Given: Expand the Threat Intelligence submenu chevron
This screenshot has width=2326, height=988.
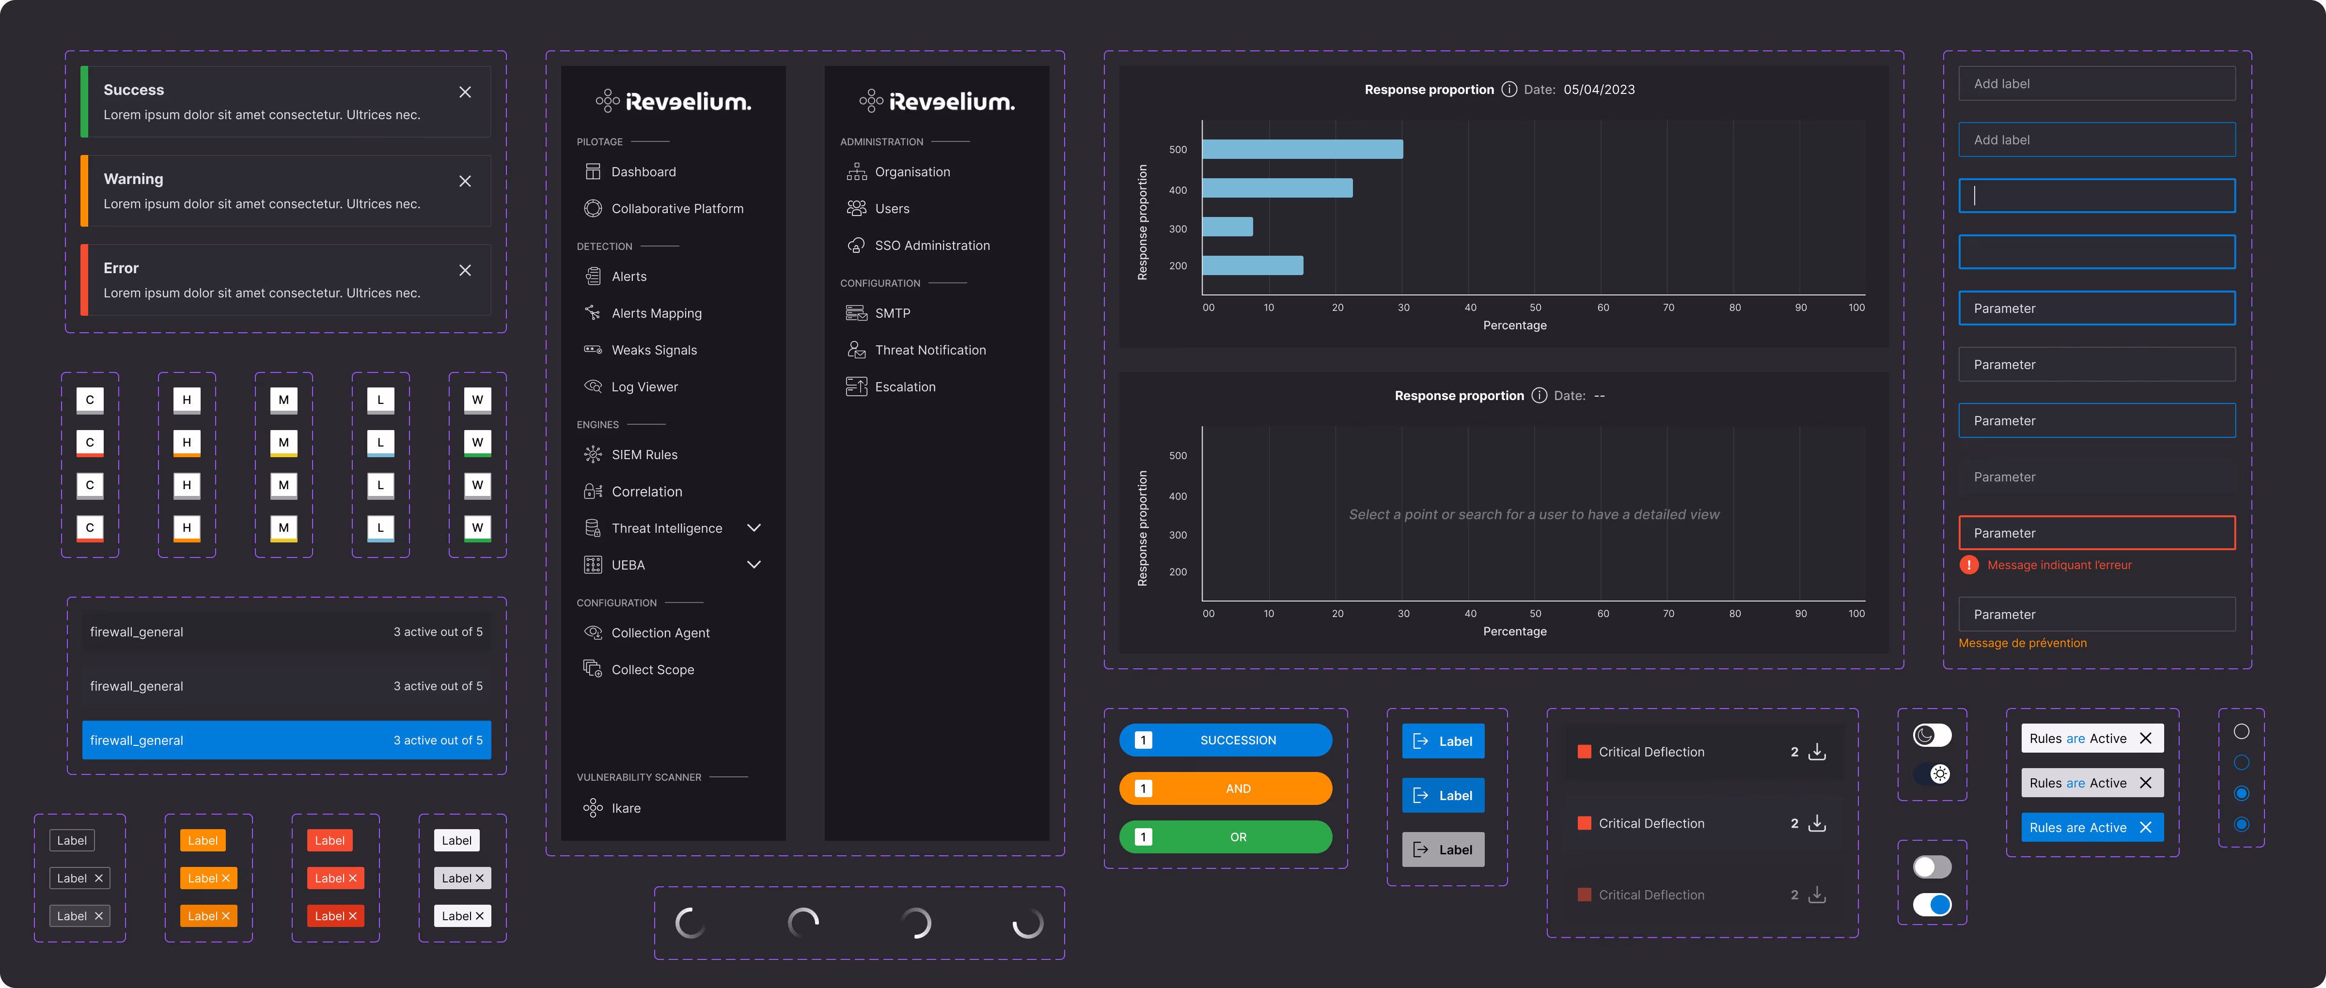Looking at the screenshot, I should [x=754, y=528].
